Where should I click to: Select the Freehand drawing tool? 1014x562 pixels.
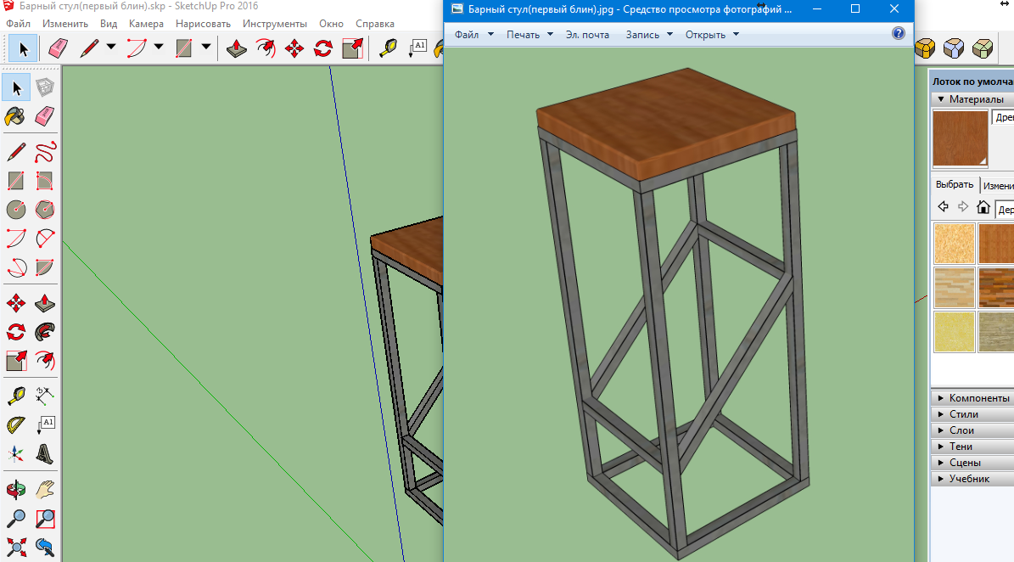pyautogui.click(x=46, y=152)
